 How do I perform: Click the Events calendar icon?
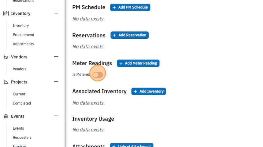[6, 116]
